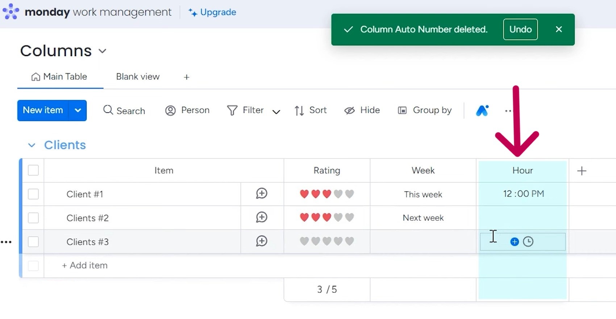Open the Filter option
Viewport: 616px width, 319px height.
coord(246,110)
